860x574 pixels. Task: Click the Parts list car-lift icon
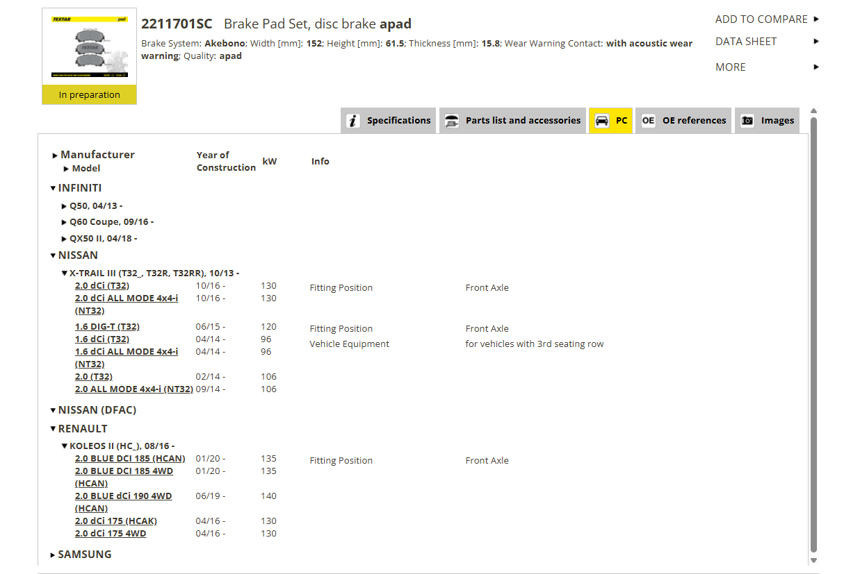point(452,121)
